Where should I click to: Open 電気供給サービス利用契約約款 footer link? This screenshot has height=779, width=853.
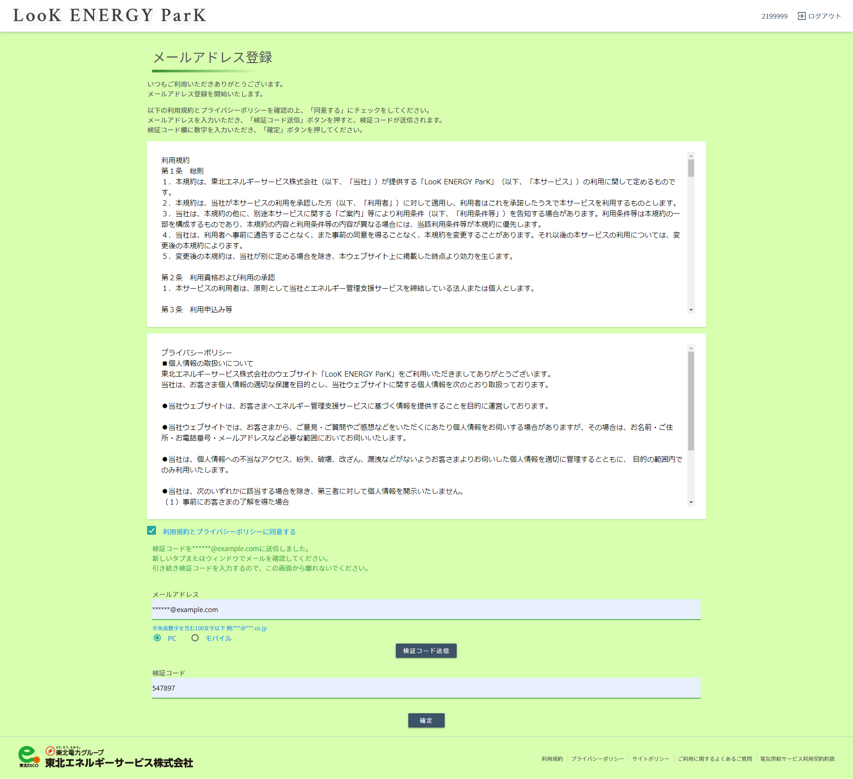click(x=797, y=759)
